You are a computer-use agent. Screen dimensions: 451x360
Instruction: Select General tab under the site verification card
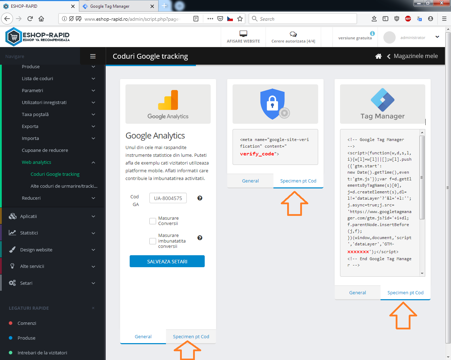coord(251,181)
